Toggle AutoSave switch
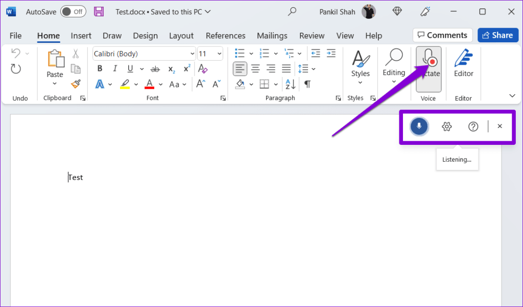The height and width of the screenshot is (307, 523). (x=73, y=12)
